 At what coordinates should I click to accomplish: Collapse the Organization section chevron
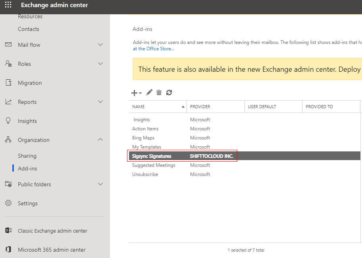(x=100, y=140)
